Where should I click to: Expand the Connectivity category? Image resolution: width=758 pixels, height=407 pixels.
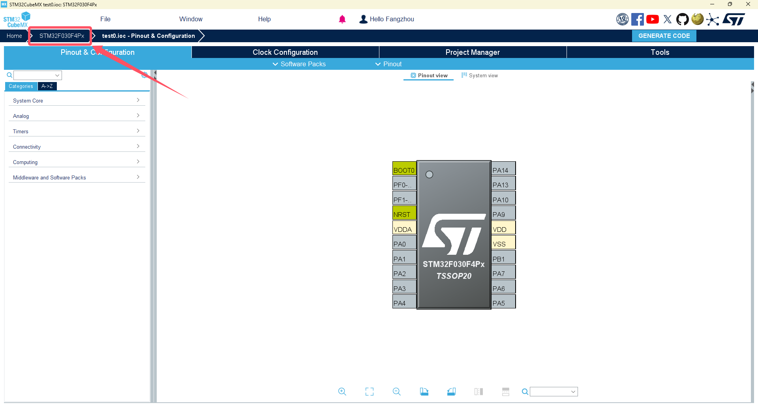(x=77, y=147)
